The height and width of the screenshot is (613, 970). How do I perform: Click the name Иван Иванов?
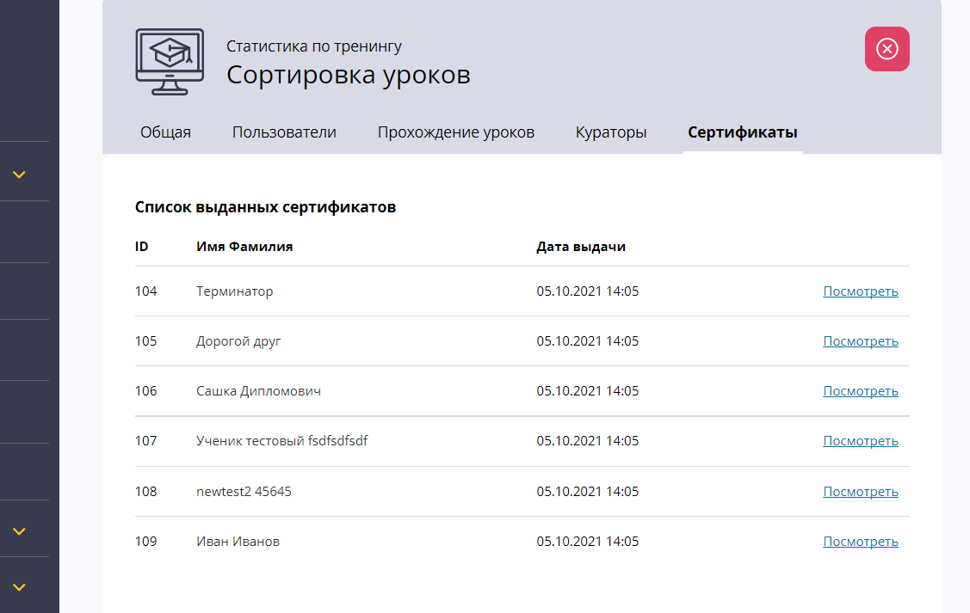click(238, 542)
